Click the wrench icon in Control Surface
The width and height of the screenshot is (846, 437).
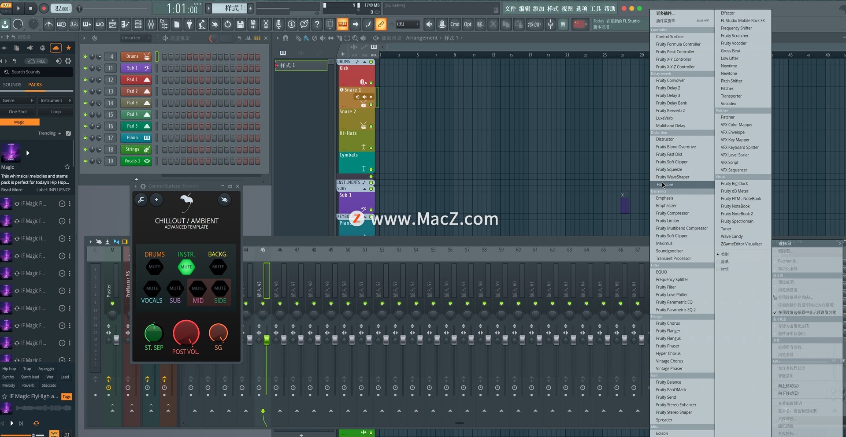tap(141, 200)
